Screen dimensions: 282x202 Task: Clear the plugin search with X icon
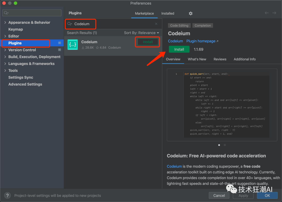coord(156,24)
